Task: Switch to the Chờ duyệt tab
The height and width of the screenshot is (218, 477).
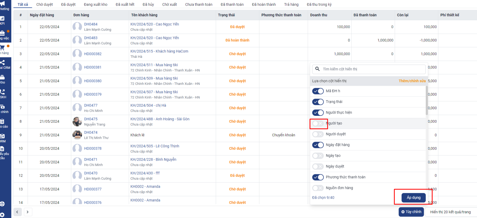Action: click(x=44, y=4)
